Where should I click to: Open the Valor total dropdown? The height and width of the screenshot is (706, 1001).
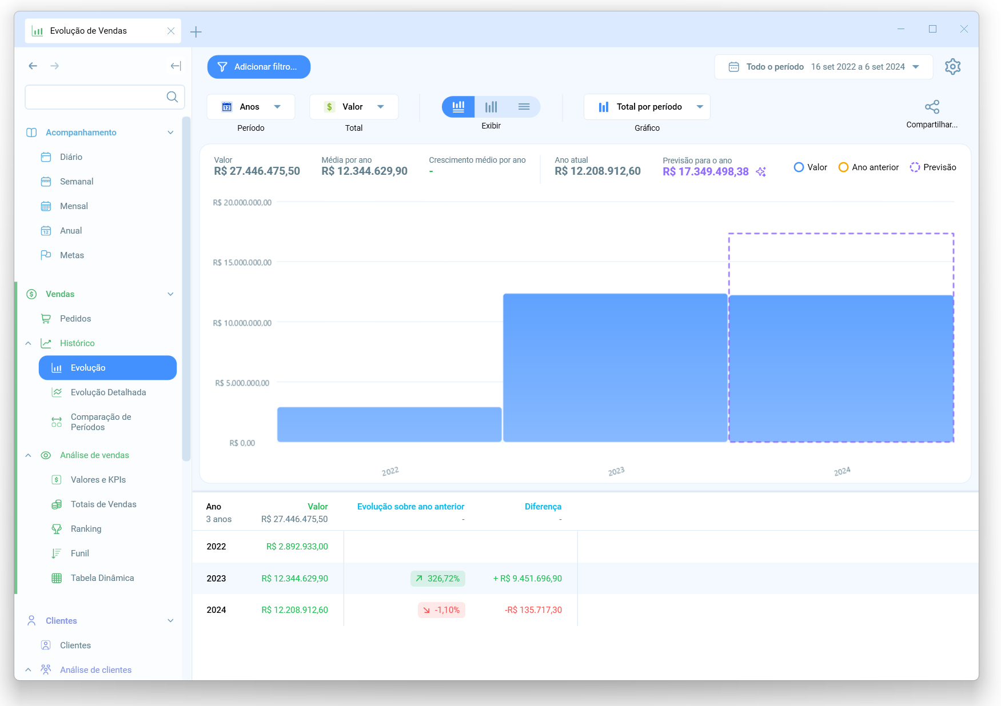pyautogui.click(x=354, y=107)
